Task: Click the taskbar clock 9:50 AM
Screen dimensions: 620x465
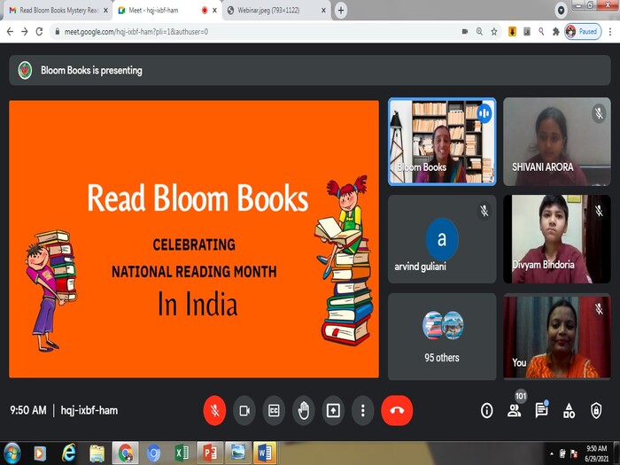Action: 596,453
